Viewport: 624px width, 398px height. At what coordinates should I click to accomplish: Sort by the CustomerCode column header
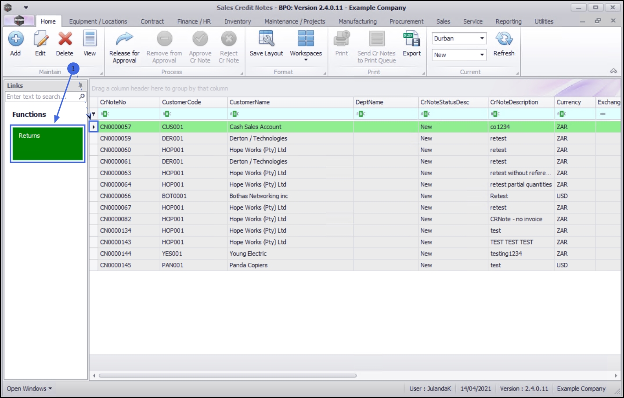pyautogui.click(x=194, y=102)
